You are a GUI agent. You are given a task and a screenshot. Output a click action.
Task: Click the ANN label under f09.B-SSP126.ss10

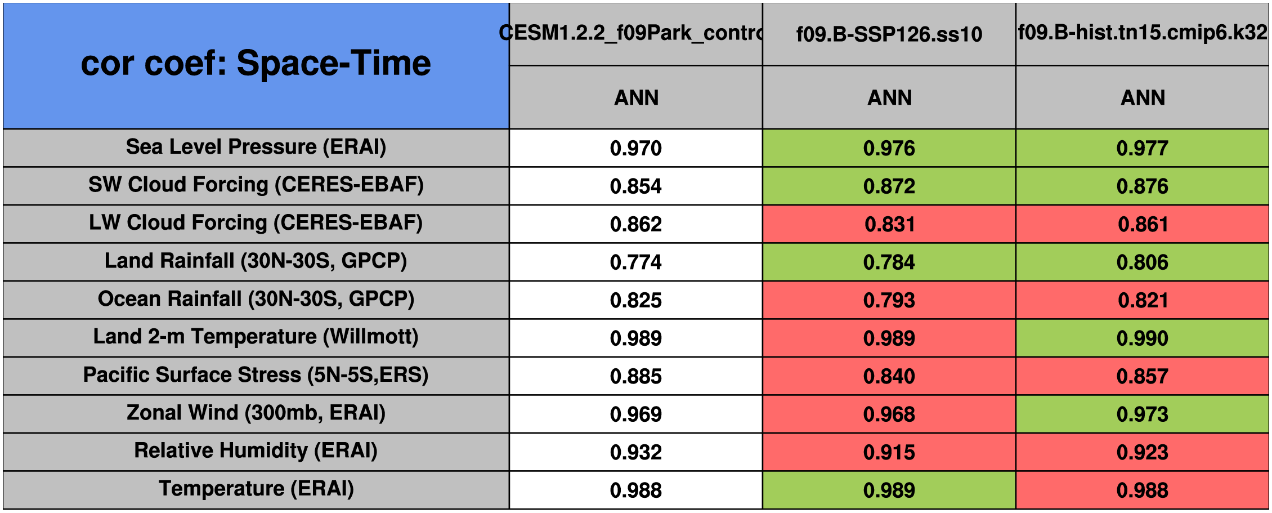pos(889,98)
